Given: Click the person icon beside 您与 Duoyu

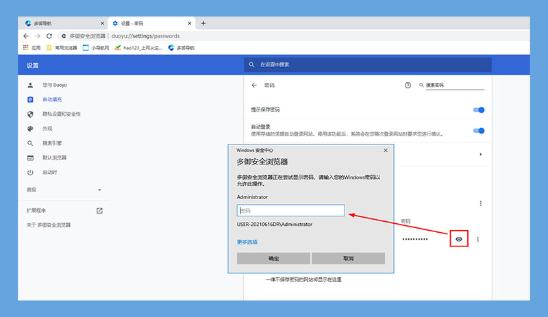Looking at the screenshot, I should [30, 85].
